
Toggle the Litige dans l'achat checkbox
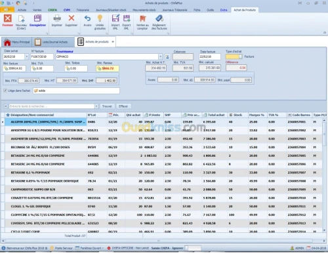pyautogui.click(x=5, y=91)
